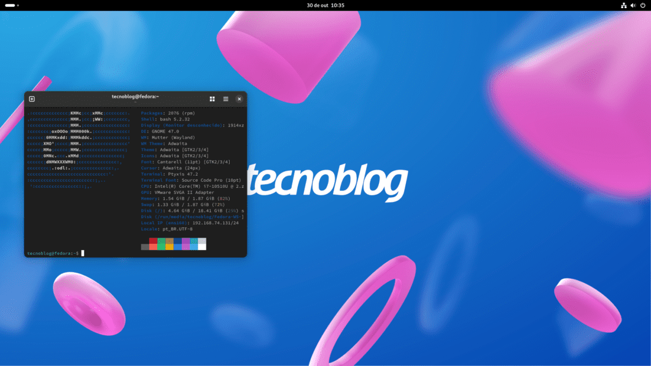
Task: Click the new-session icon in the header bar
Action: click(x=32, y=99)
